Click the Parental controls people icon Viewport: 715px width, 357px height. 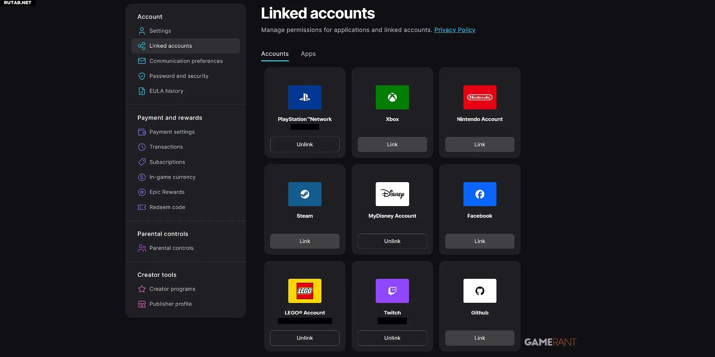[142, 248]
